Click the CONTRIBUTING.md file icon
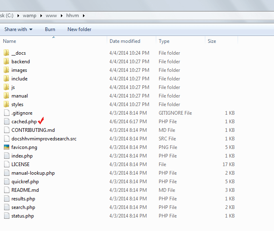274x231 pixels. (x=7, y=130)
